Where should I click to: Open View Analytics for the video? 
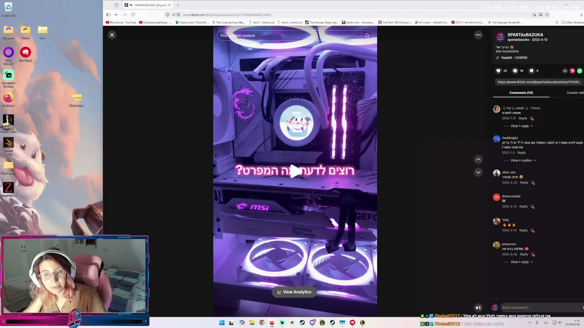[294, 292]
